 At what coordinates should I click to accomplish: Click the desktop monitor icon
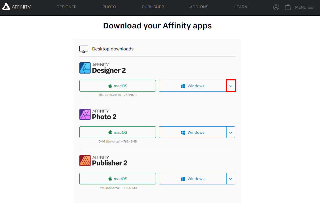pos(84,49)
